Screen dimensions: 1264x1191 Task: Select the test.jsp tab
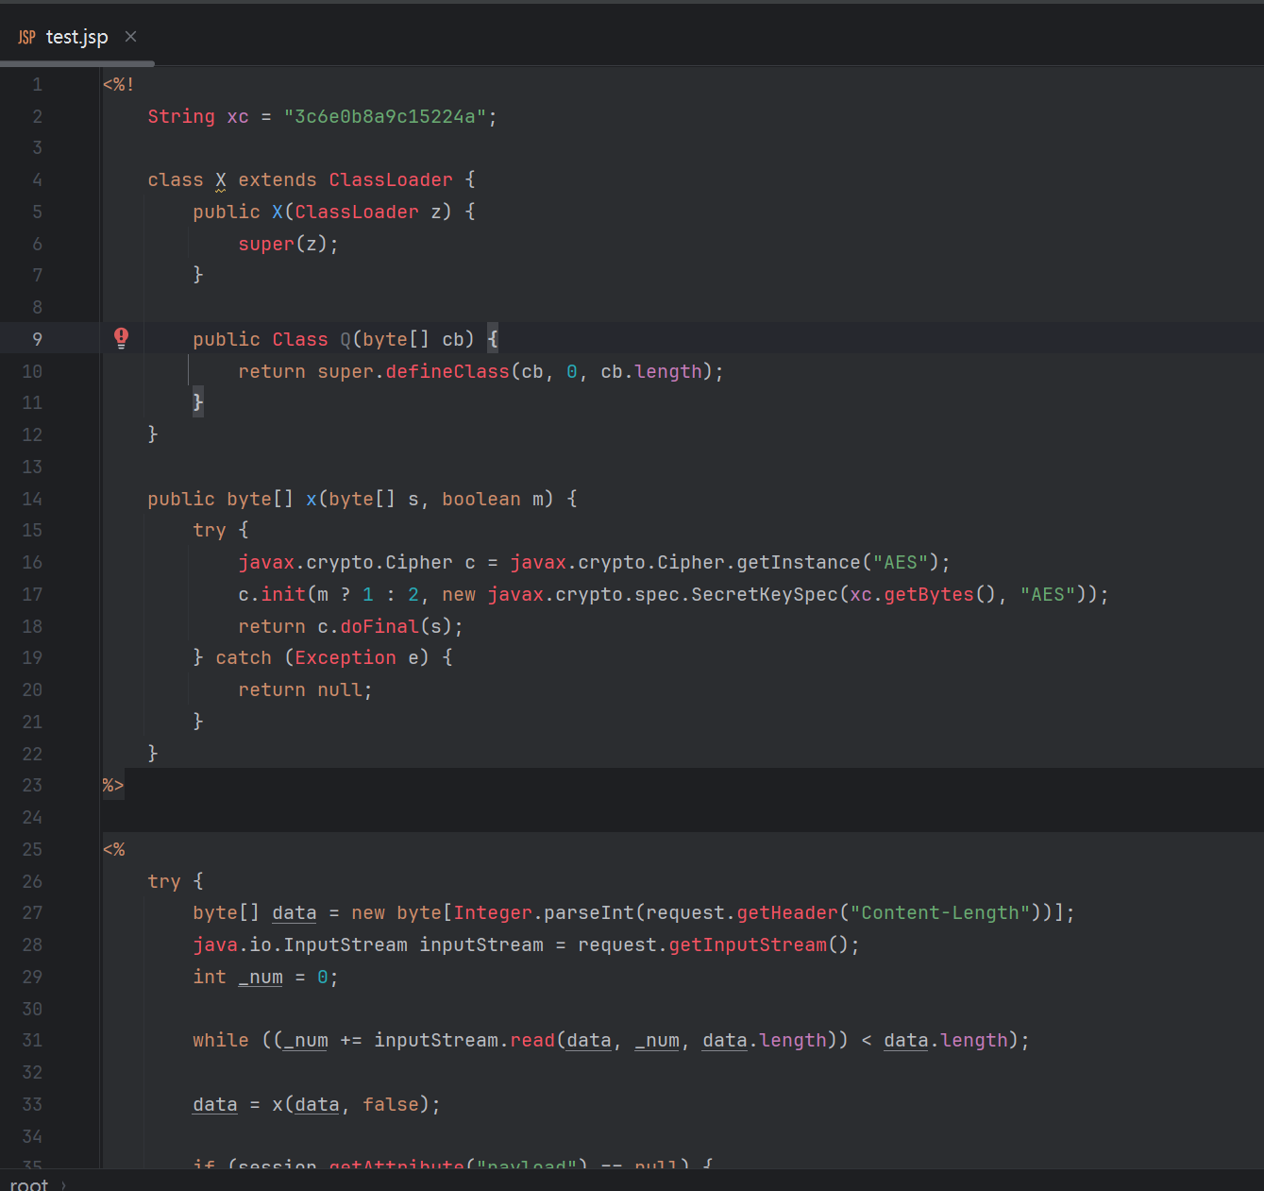77,37
